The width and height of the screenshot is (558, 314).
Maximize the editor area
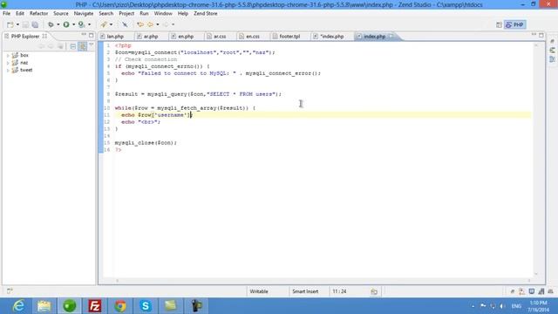541,35
